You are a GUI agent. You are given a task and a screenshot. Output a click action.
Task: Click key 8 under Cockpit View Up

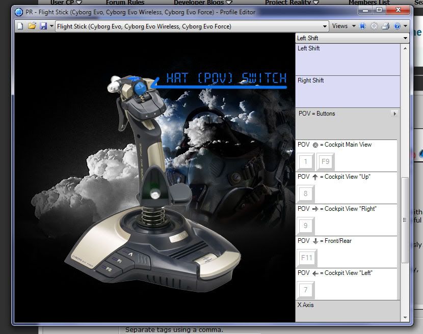(x=306, y=194)
